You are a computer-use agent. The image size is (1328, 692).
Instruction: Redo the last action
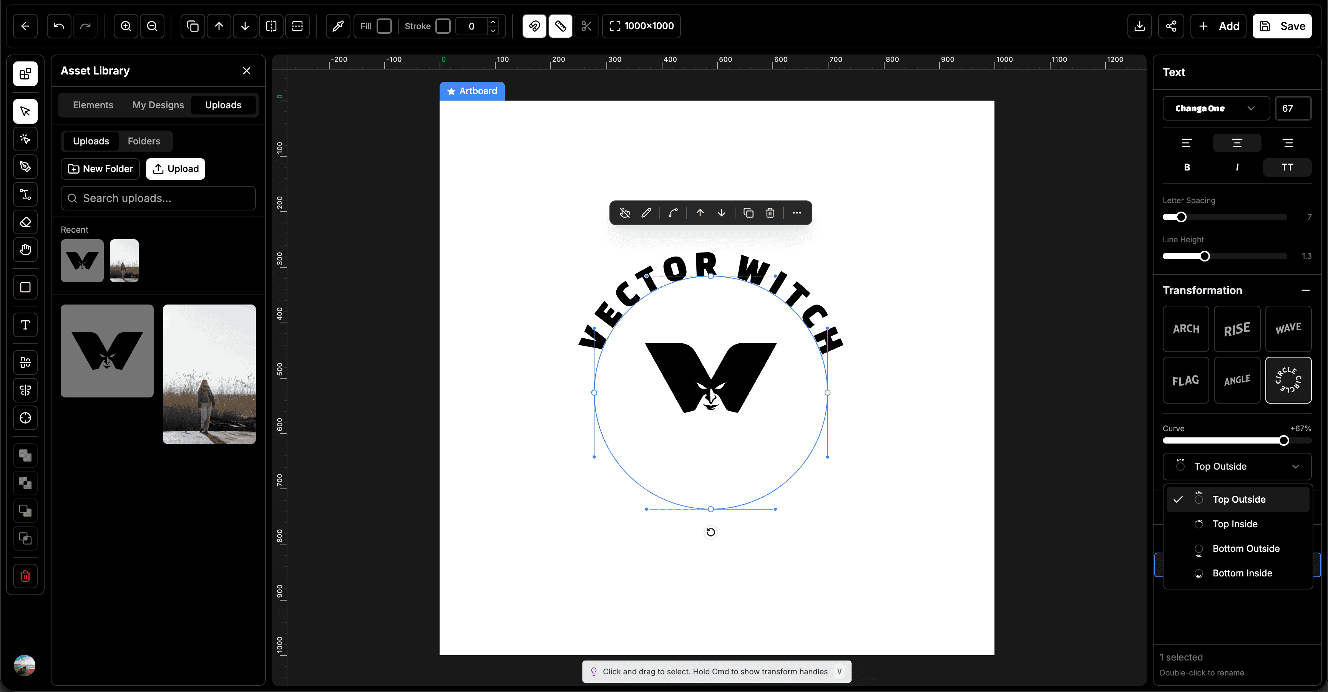pos(86,26)
